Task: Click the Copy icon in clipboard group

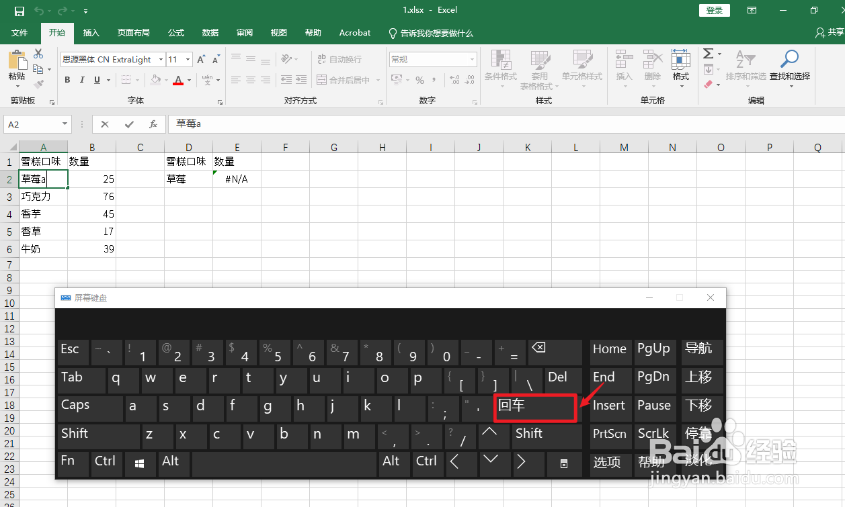Action: click(x=38, y=69)
